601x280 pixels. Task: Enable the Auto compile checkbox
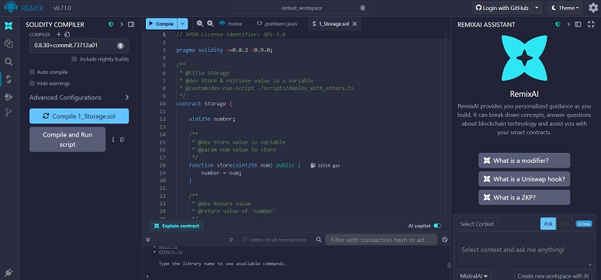click(x=33, y=72)
